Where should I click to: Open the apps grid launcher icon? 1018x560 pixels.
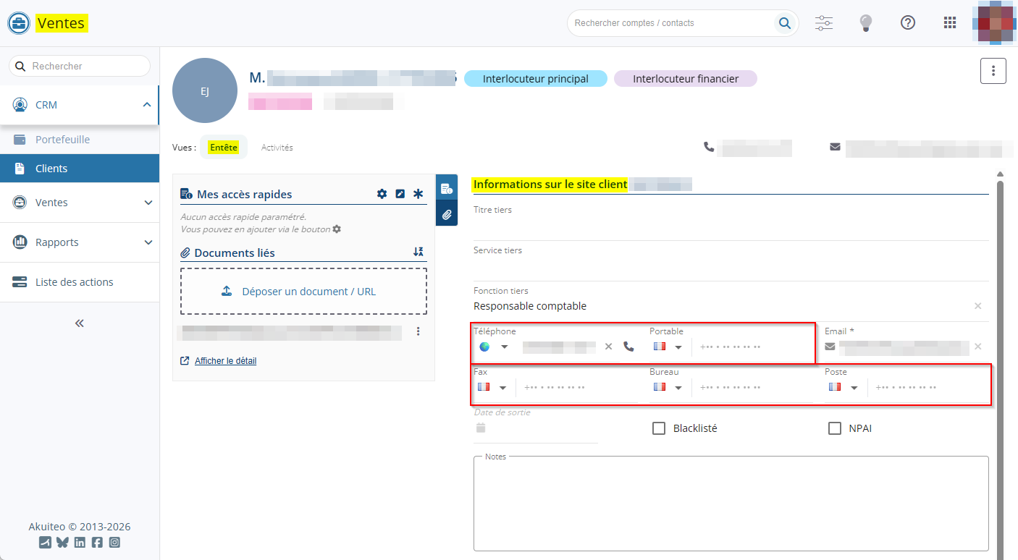pos(950,23)
